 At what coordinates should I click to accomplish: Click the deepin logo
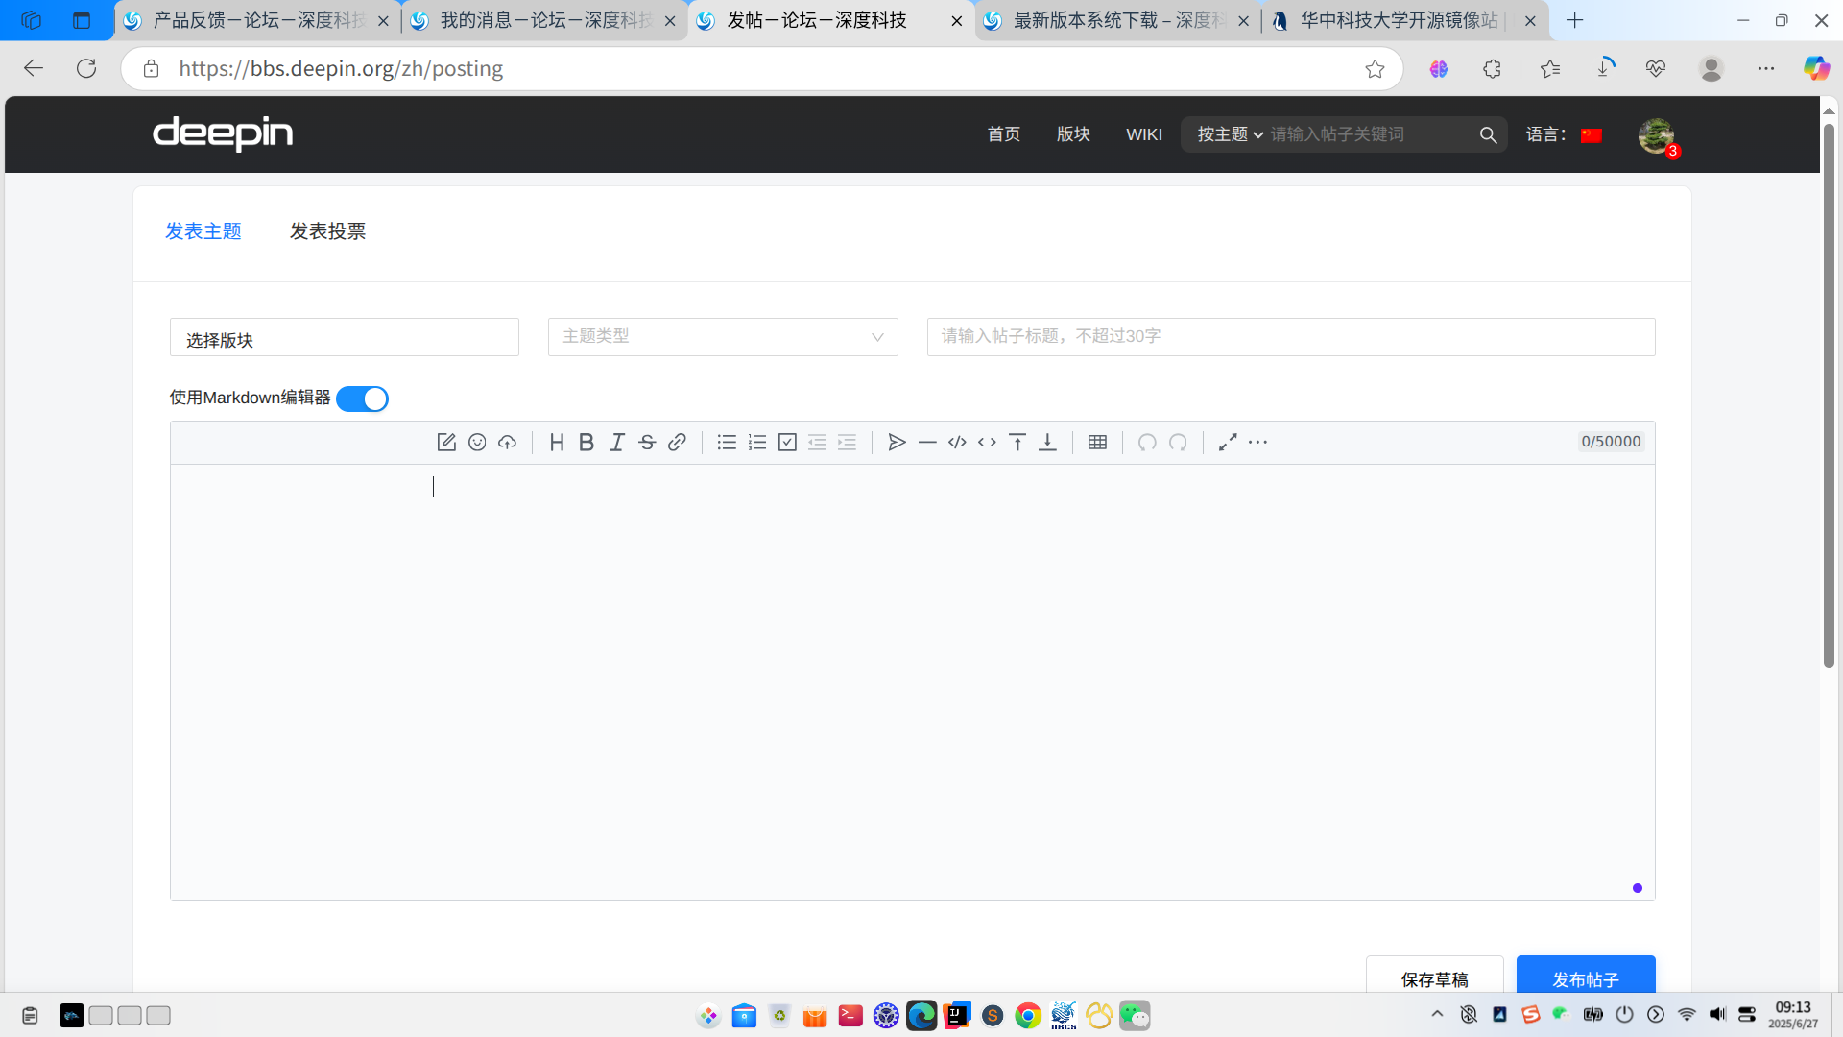(x=223, y=133)
